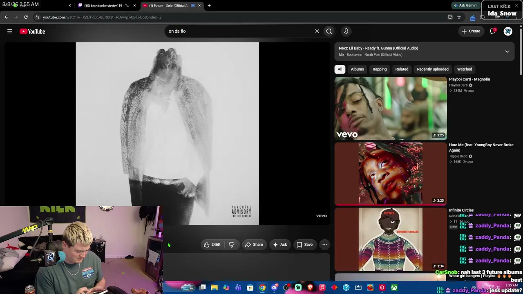Open the YouTube guide hamburger menu

10,31
